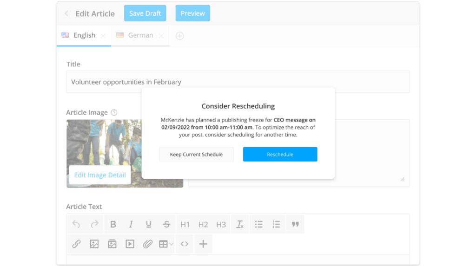Insert a video with the play icon
The image size is (476, 266).
click(130, 244)
